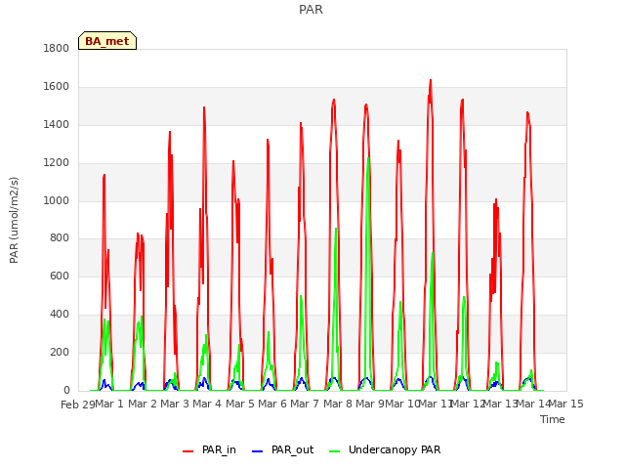Click the Mar 4 date label
The image size is (625, 469).
tap(207, 404)
